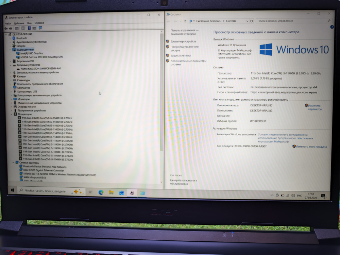Collapse Дисковые устройства category
Image resolution: width=340 pixels, height=255 pixels.
11,65
